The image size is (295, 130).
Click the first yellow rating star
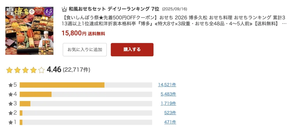[9, 70]
